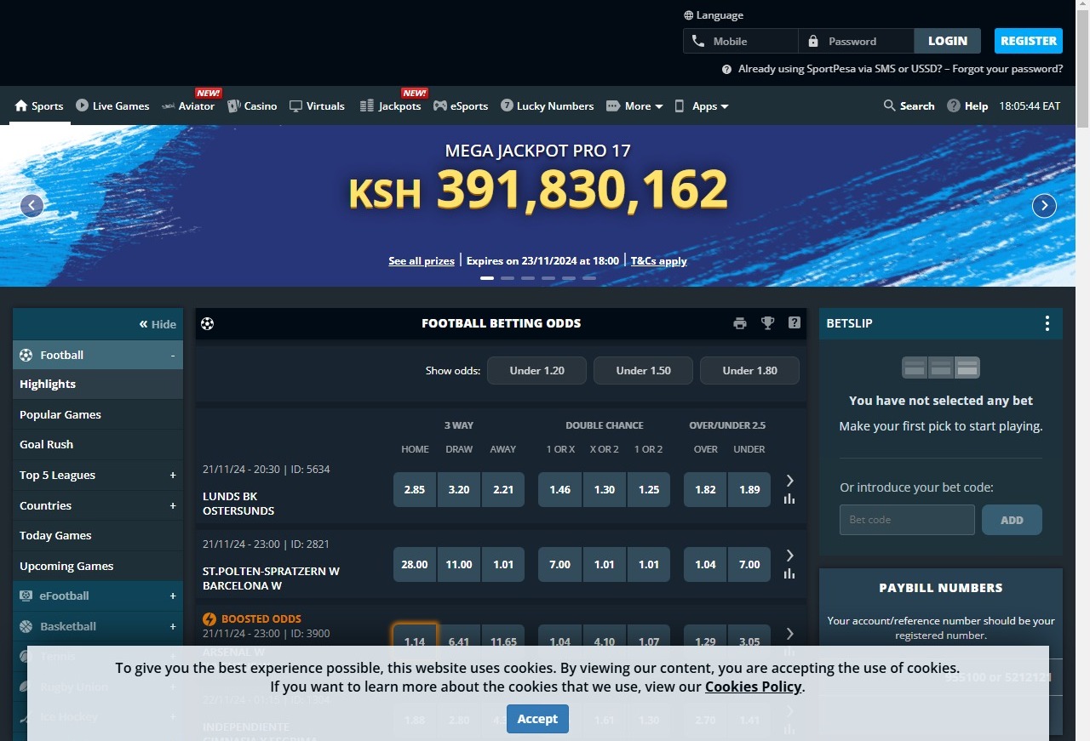Open Aviator game tab
This screenshot has width=1090, height=741.
188,105
